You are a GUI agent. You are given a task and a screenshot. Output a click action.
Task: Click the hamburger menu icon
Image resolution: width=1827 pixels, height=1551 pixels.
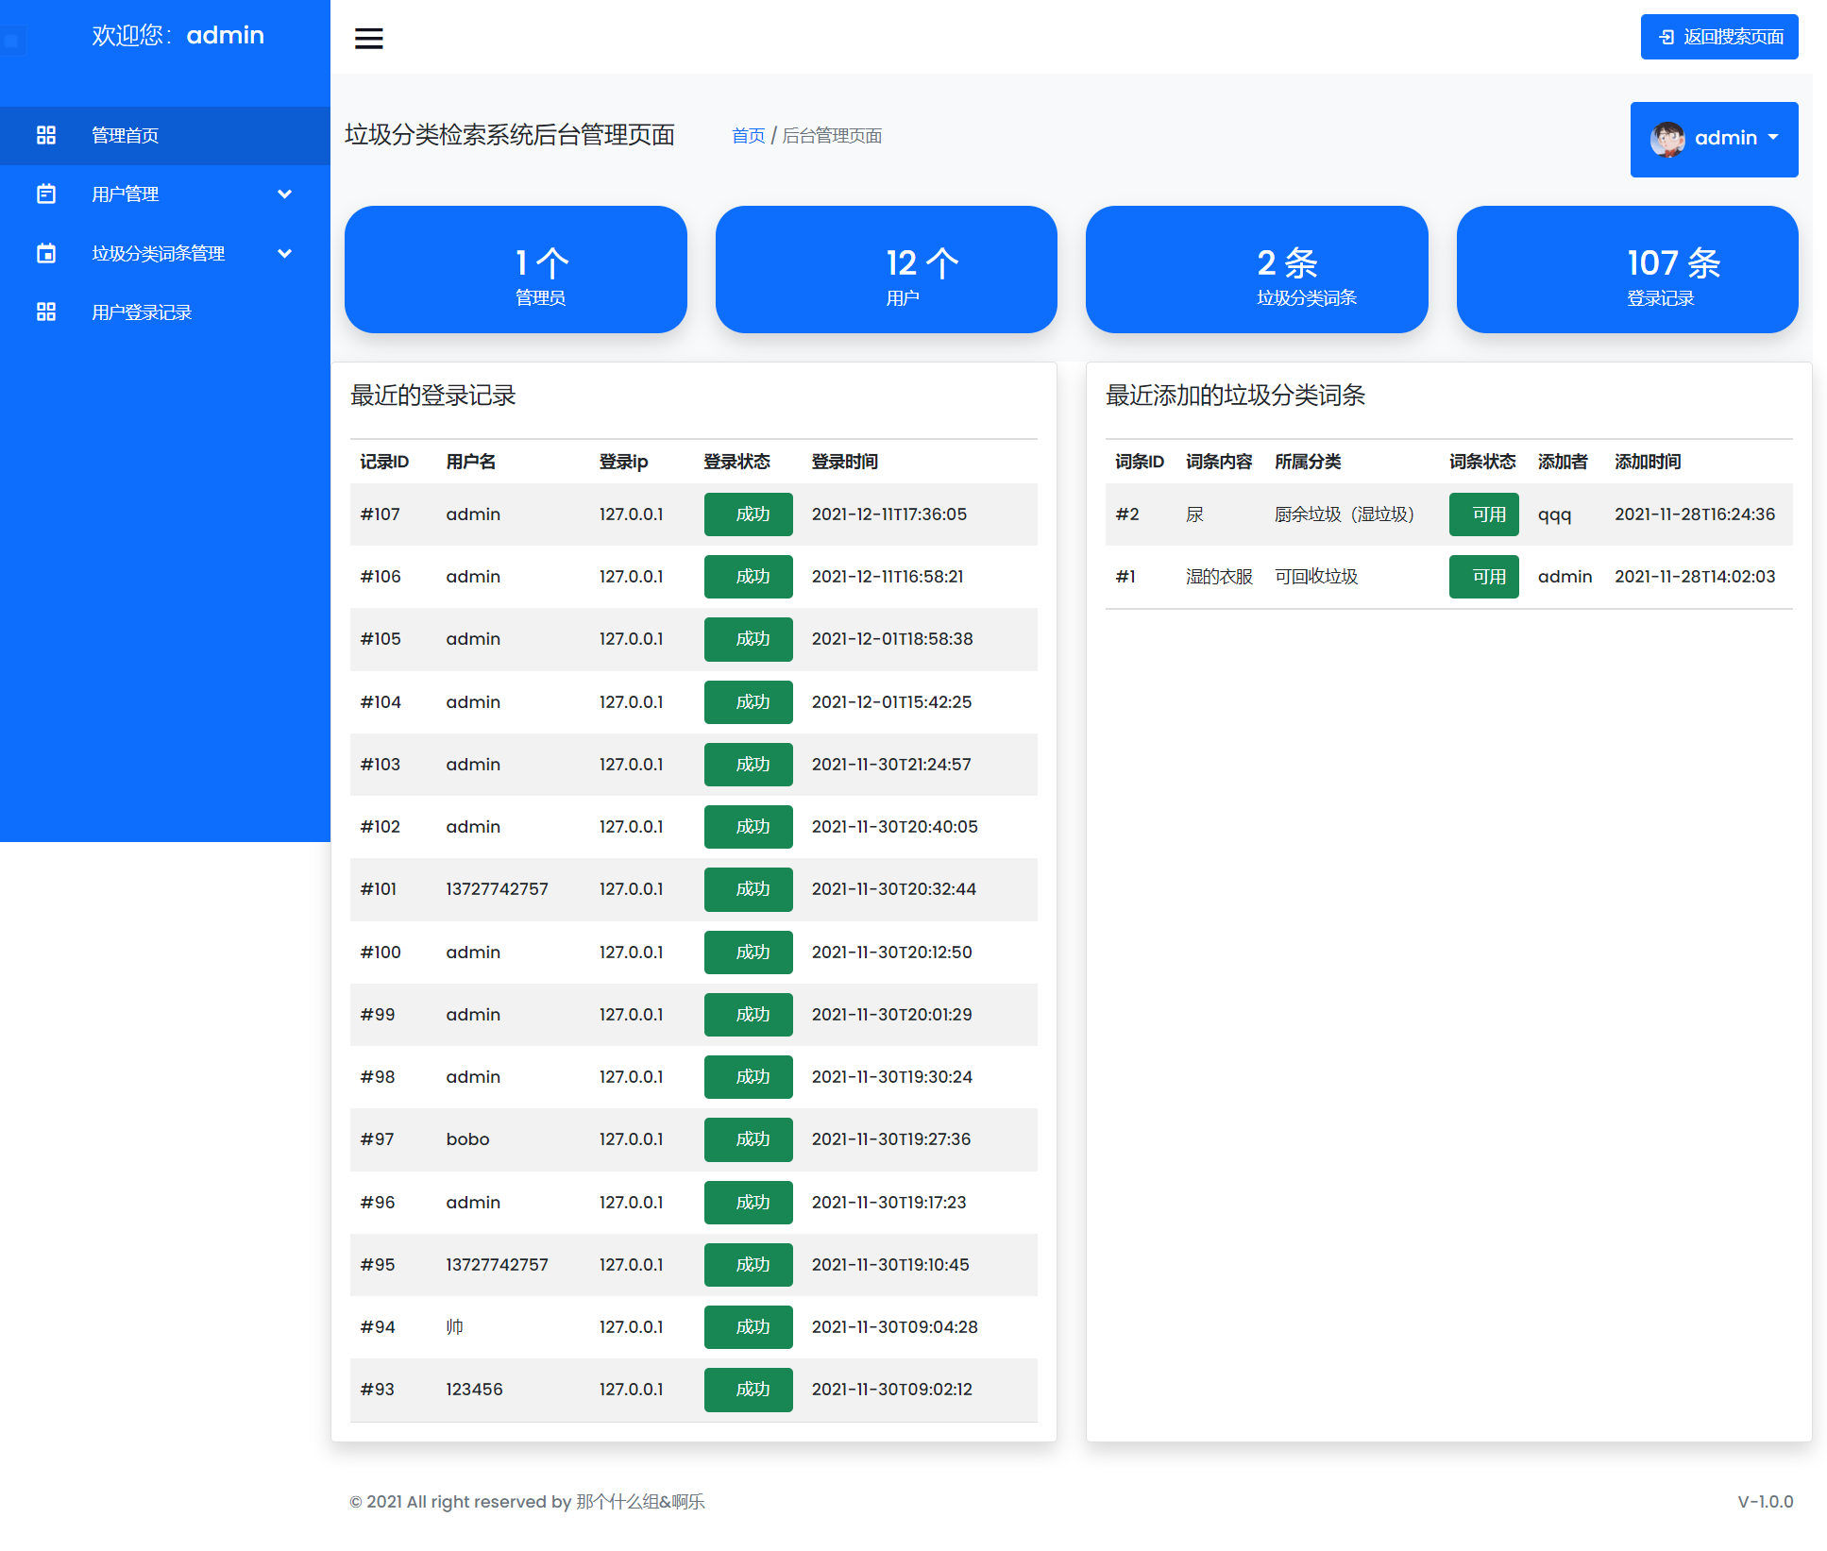[x=368, y=38]
